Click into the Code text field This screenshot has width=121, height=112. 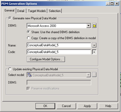[x=59, y=52]
